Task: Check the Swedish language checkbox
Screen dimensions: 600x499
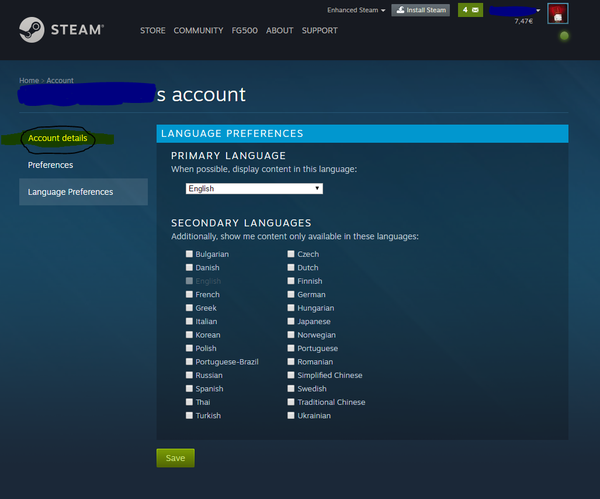Action: (x=291, y=388)
